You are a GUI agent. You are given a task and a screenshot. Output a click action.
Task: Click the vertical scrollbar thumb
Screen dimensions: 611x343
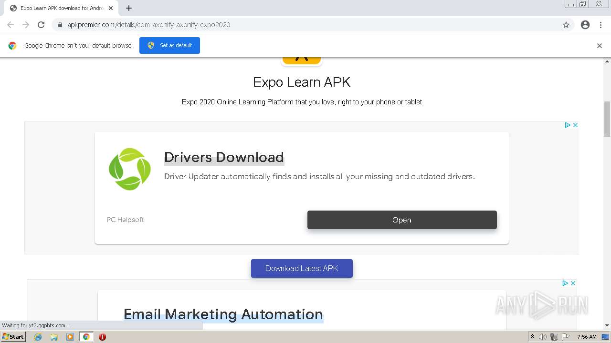tap(607, 119)
